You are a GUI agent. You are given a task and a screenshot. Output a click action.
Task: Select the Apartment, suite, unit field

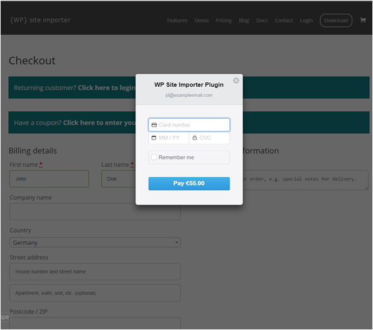click(x=95, y=293)
